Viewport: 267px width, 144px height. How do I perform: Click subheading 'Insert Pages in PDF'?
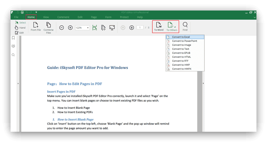click(x=61, y=91)
